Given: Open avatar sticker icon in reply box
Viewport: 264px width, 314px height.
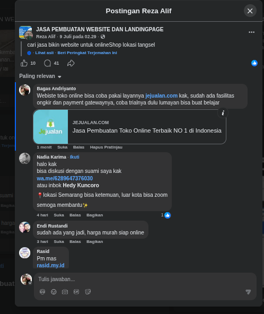Looking at the screenshot, I should coord(42,292).
